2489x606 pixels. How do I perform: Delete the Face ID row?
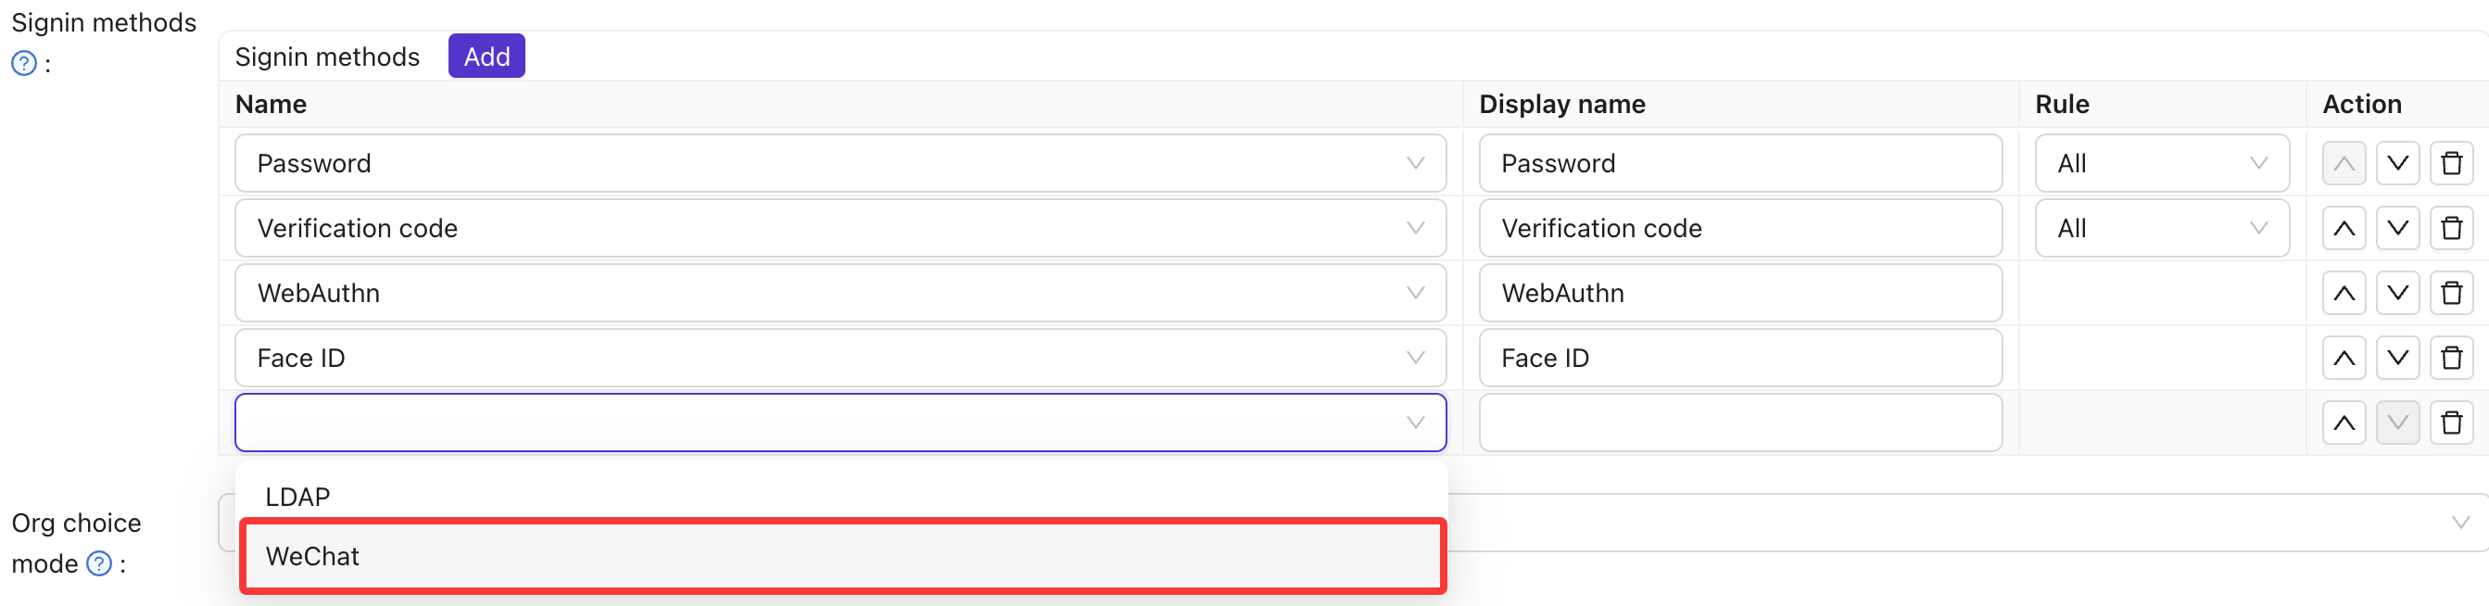(x=2450, y=358)
